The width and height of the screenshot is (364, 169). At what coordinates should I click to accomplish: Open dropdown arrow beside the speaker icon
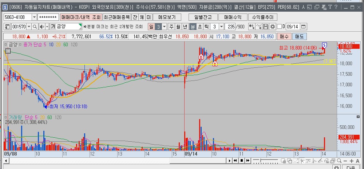click(x=47, y=27)
